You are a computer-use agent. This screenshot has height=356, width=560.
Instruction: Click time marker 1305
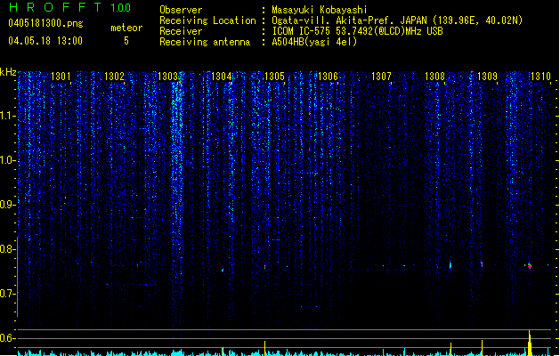click(x=274, y=77)
